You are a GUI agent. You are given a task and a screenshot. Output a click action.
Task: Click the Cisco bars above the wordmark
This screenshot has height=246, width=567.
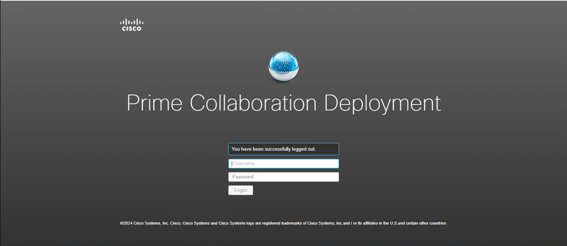(x=132, y=21)
